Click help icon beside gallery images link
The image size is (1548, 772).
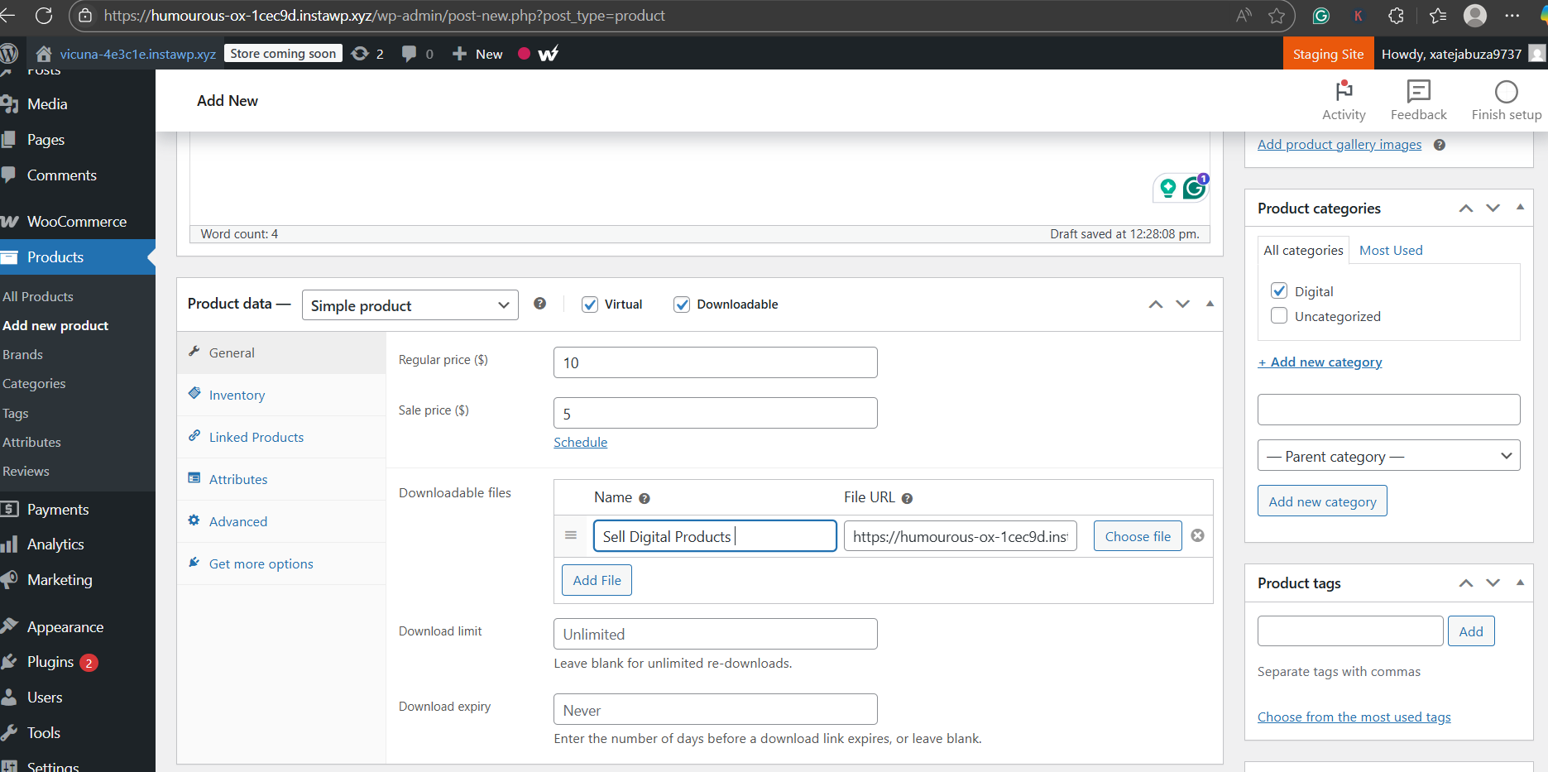(x=1440, y=145)
